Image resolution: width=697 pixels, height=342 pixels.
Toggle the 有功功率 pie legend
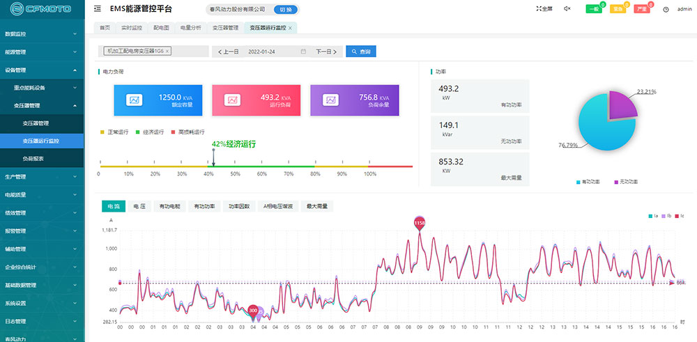(588, 182)
